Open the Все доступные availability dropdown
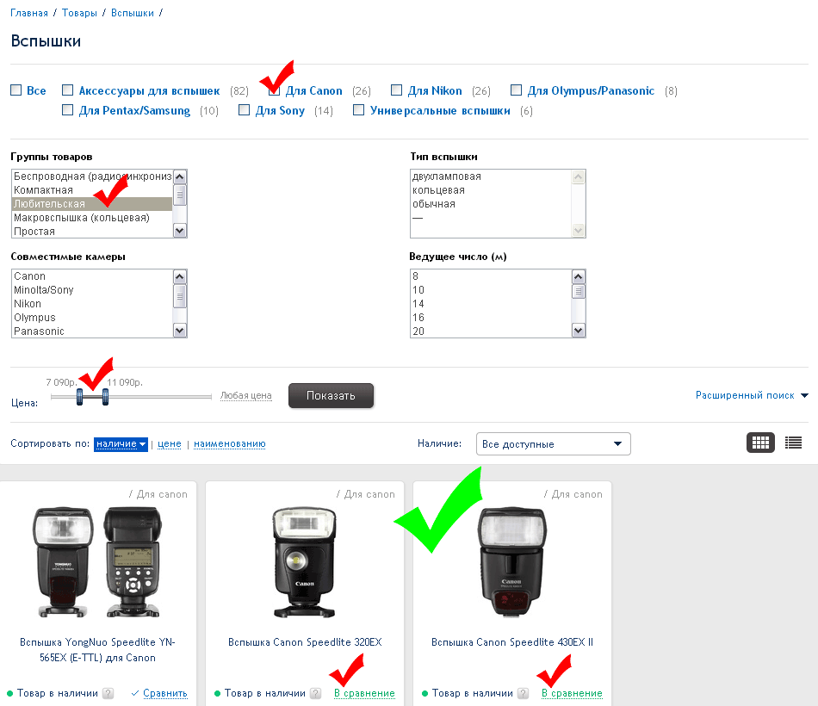This screenshot has height=706, width=818. pyautogui.click(x=553, y=444)
